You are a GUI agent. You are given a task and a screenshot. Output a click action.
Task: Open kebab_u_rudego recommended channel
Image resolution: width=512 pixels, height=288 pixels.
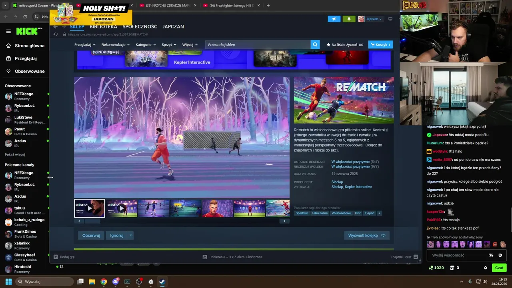[x=25, y=222]
